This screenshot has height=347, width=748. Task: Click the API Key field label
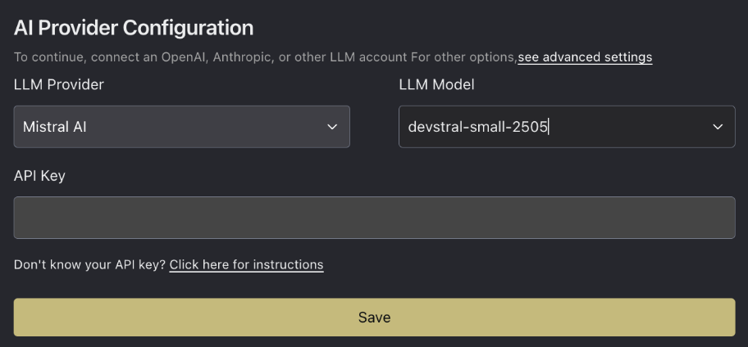tap(39, 175)
